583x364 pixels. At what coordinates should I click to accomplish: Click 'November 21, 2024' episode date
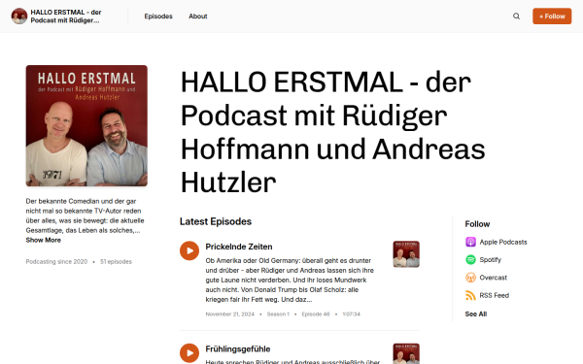pos(229,314)
